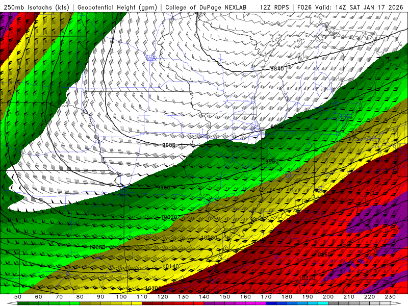Click the 'Geopotential Height (gpm)' title text
The height and width of the screenshot is (306, 408).
(x=117, y=7)
